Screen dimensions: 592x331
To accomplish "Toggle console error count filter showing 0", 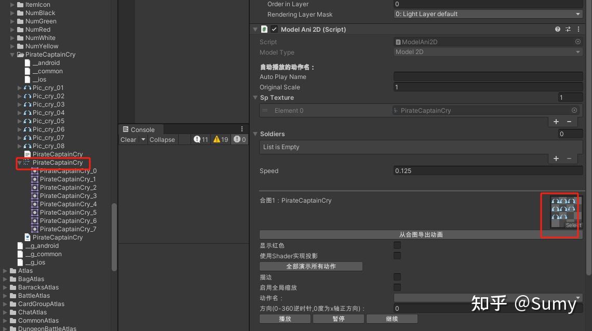I will click(x=240, y=139).
